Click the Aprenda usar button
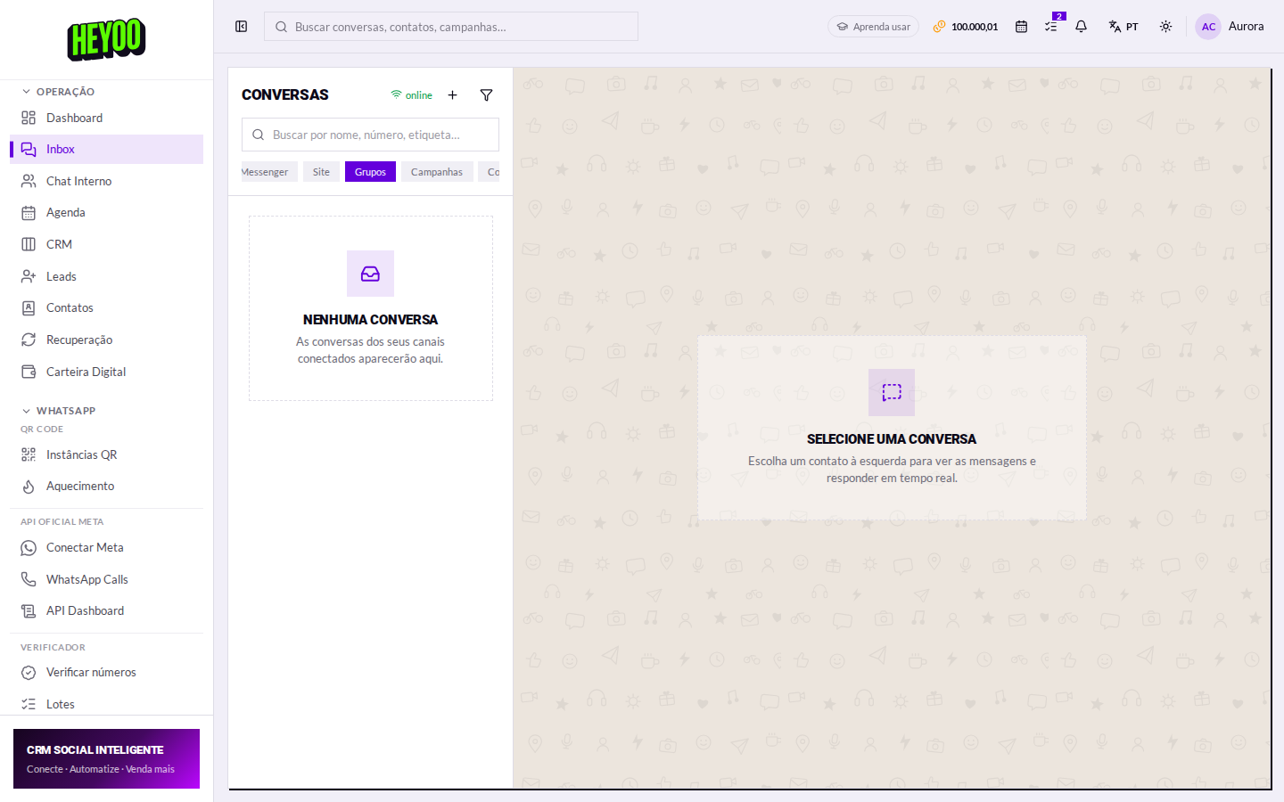The width and height of the screenshot is (1284, 802). coord(873,27)
